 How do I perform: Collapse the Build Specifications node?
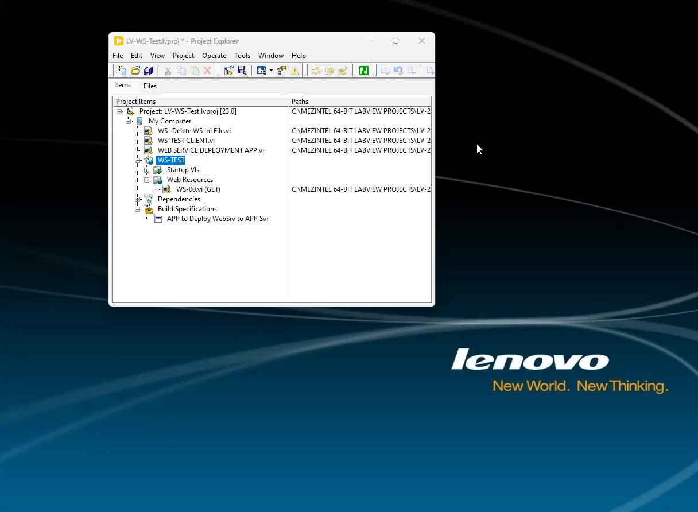click(x=138, y=209)
